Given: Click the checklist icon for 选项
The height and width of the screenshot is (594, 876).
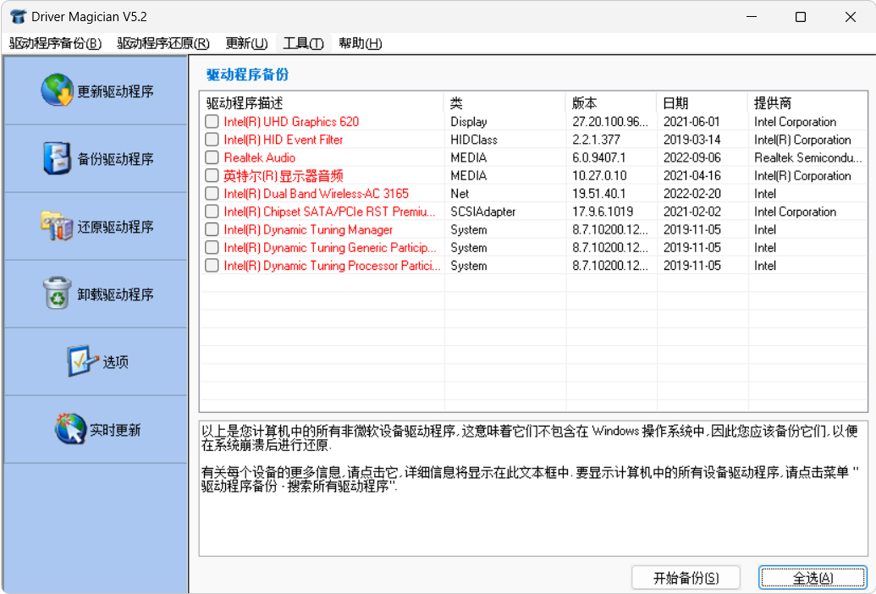Looking at the screenshot, I should (x=83, y=360).
